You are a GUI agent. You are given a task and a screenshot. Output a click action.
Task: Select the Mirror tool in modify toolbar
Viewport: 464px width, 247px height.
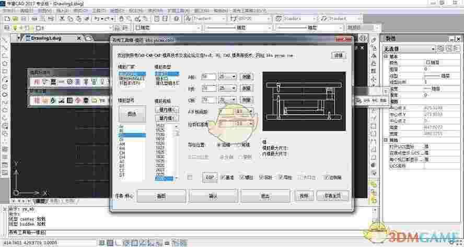(x=374, y=55)
